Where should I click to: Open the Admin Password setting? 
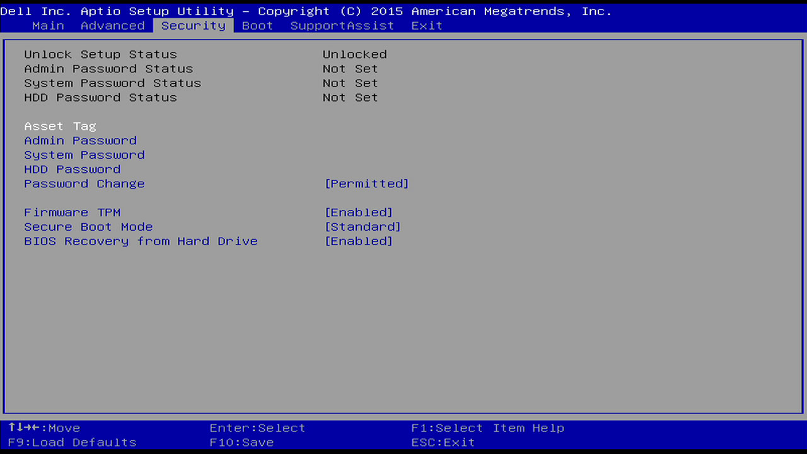(x=80, y=141)
